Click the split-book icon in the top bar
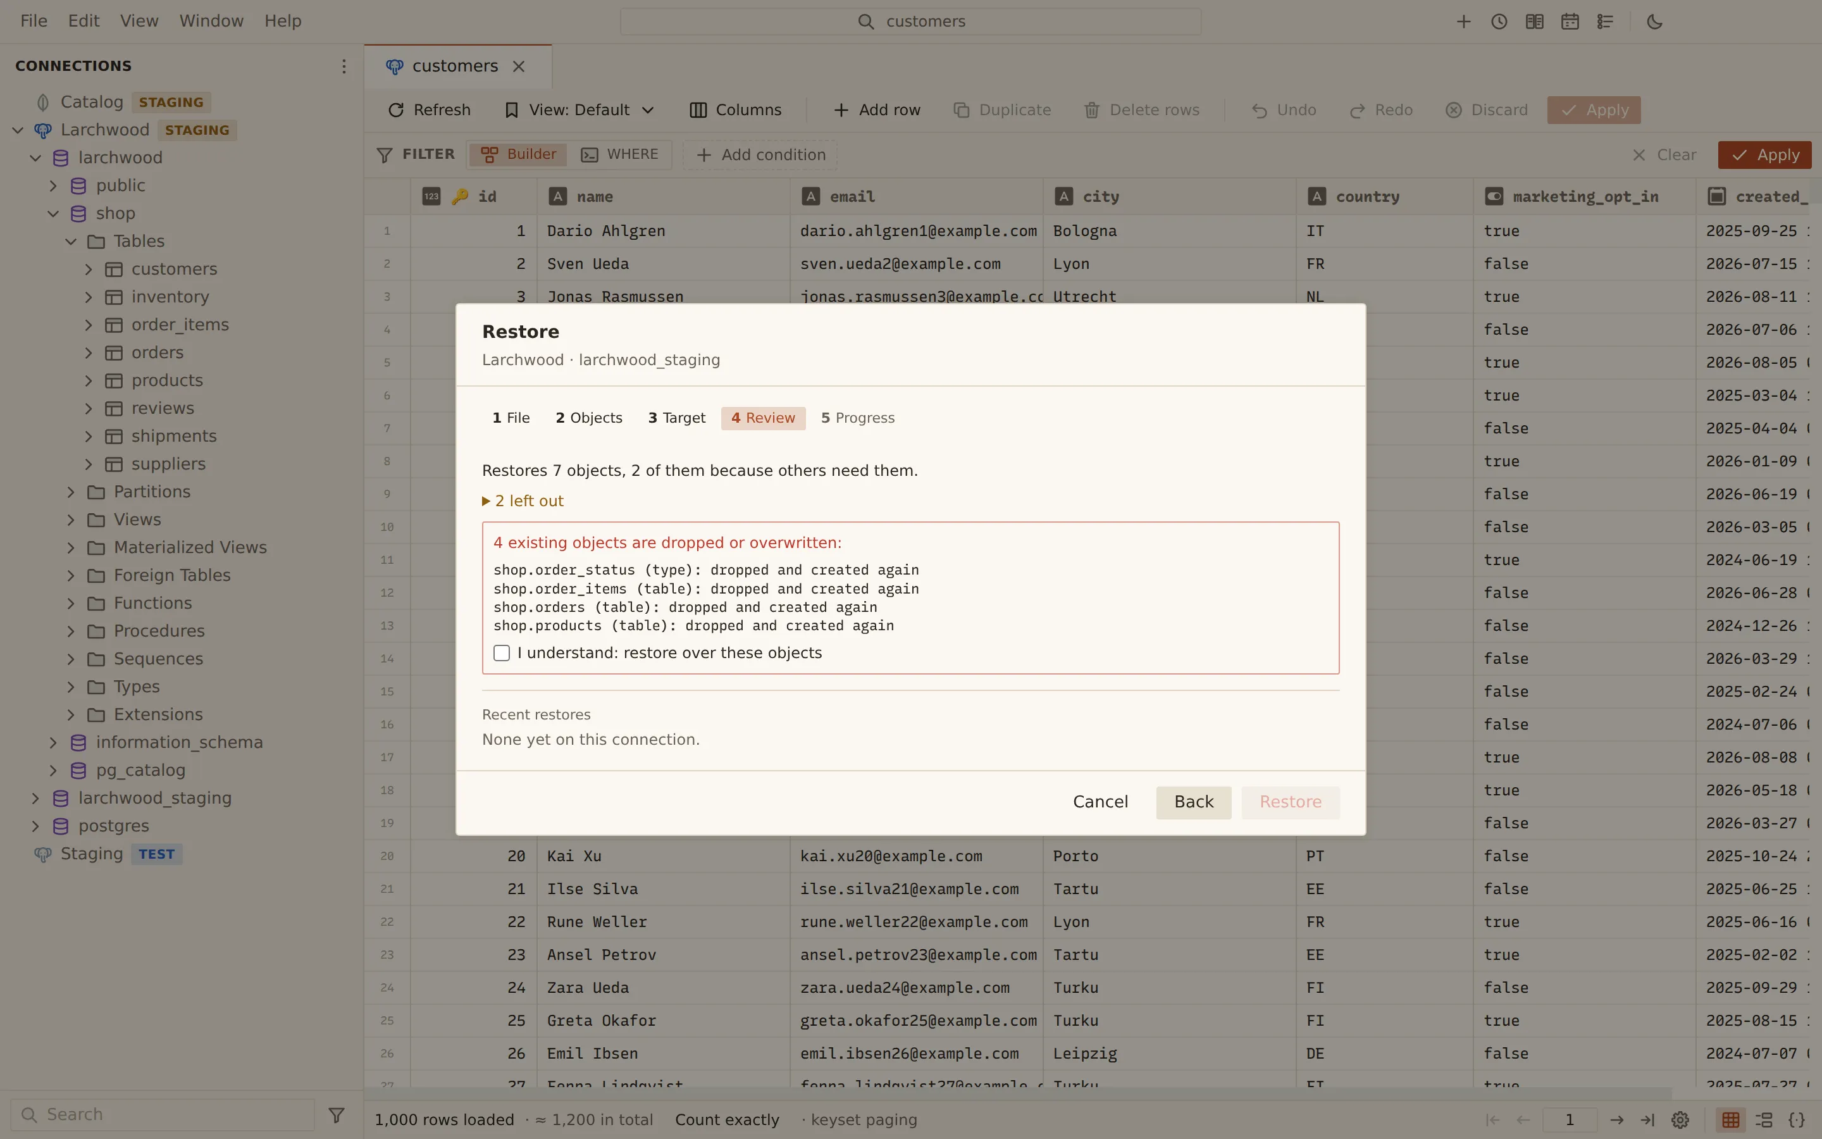The width and height of the screenshot is (1822, 1139). coord(1534,22)
